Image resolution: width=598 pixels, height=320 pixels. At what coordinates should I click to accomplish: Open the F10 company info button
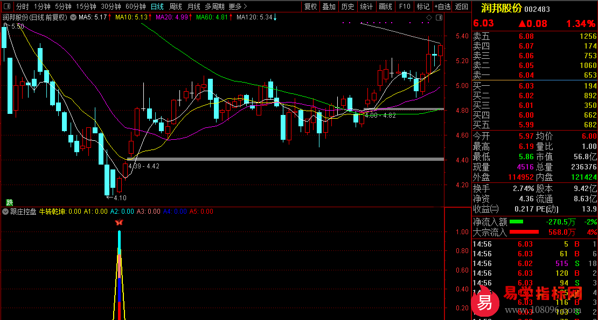pos(404,6)
